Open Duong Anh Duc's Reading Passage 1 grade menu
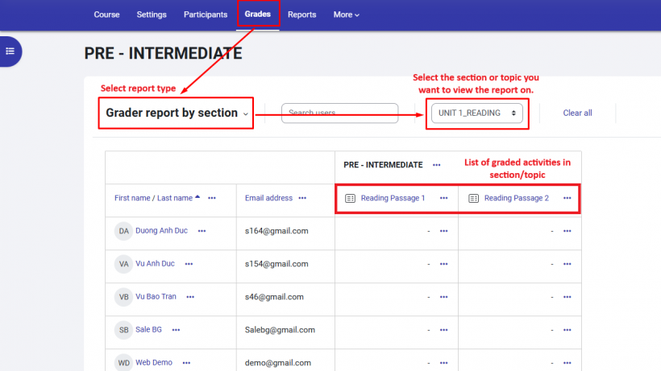The height and width of the screenshot is (371, 661). click(x=444, y=231)
